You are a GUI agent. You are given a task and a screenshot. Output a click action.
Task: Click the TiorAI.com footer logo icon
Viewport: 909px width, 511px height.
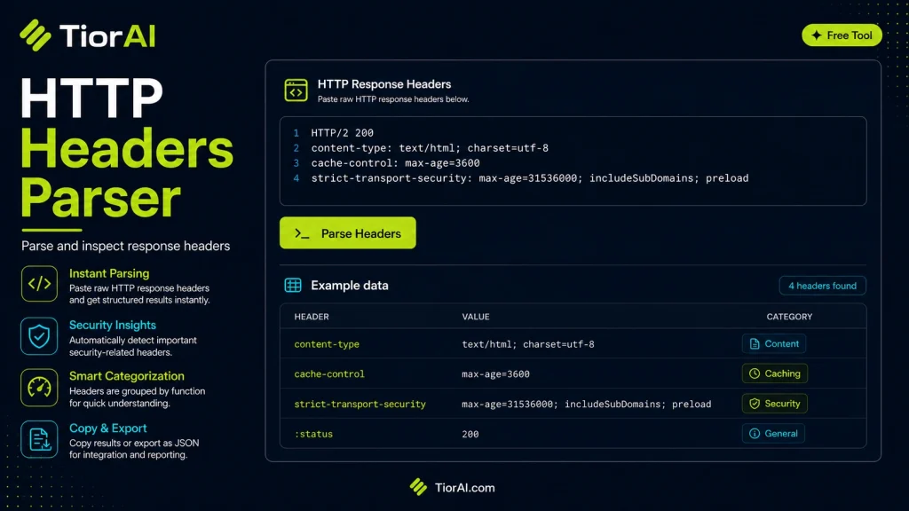(418, 487)
